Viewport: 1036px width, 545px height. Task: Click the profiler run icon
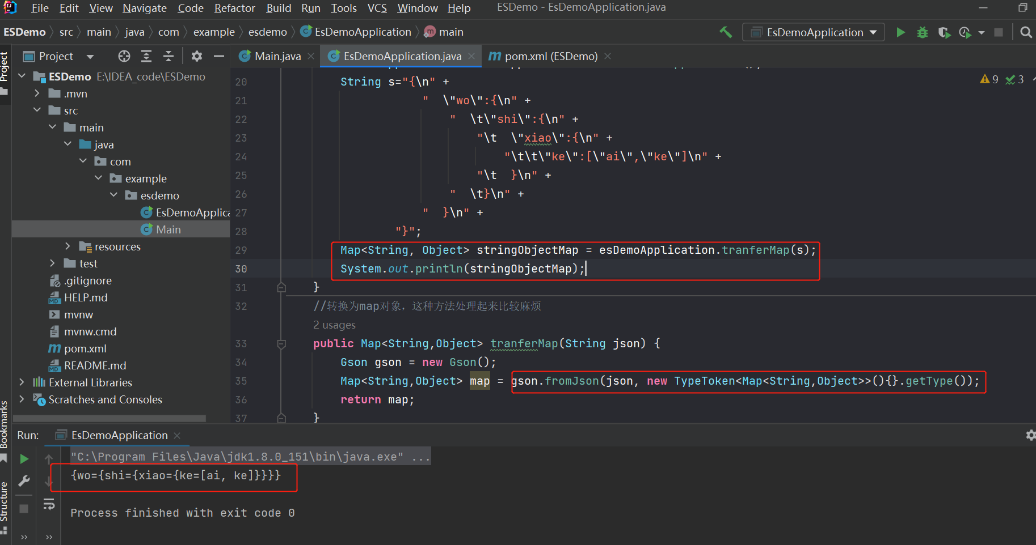pos(965,32)
